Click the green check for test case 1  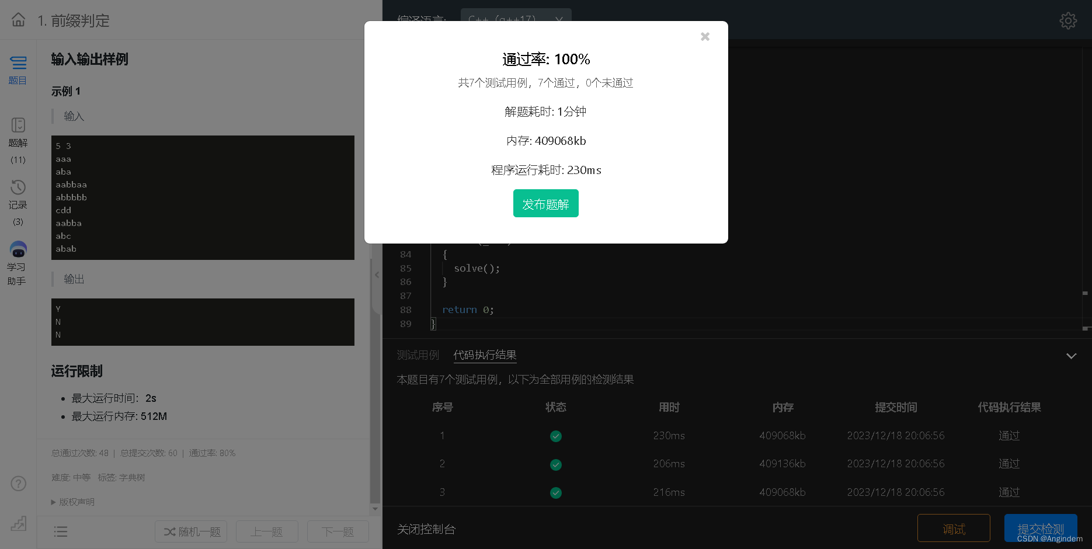click(x=556, y=436)
